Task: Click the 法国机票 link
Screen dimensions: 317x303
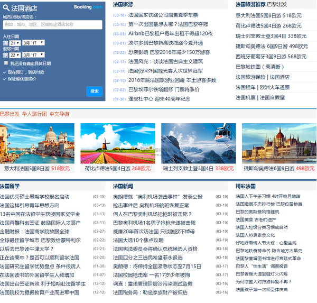Action: [x=246, y=98]
